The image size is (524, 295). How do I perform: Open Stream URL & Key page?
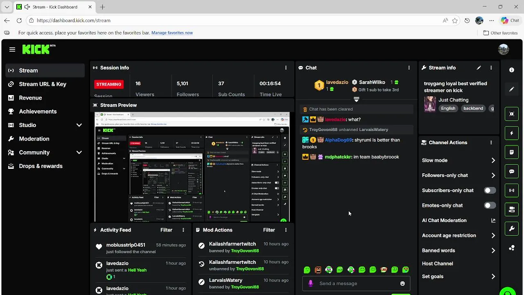click(x=45, y=84)
